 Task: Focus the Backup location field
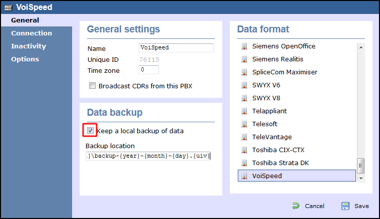(148, 156)
